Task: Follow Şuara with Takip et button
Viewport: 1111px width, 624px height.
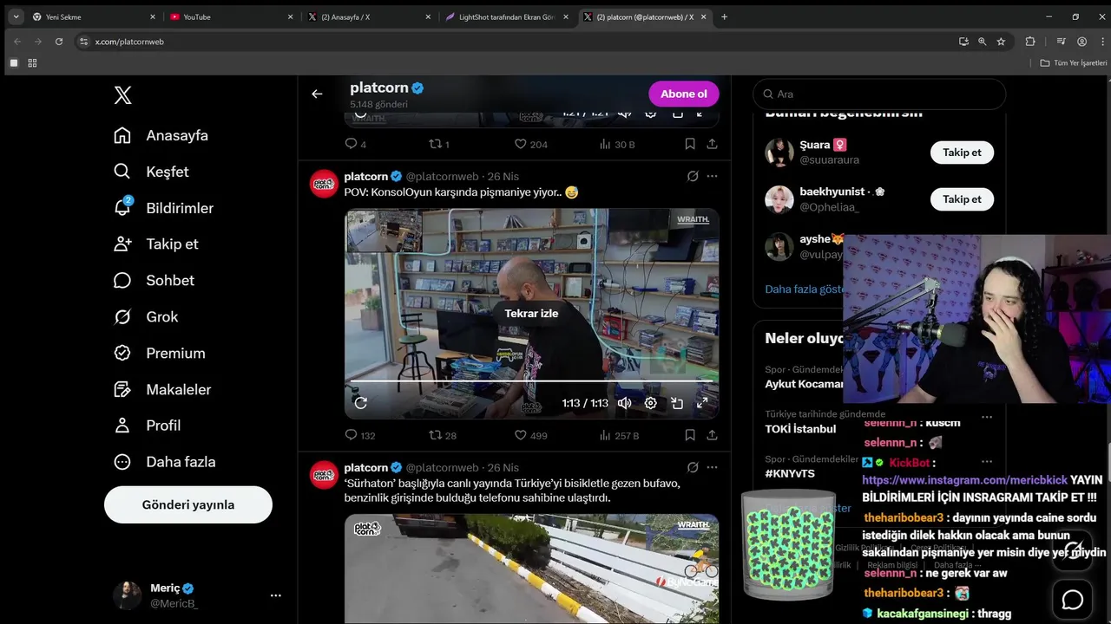Action: (x=962, y=153)
